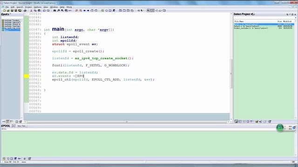The image size is (298, 167).
Task: Close the Select Project panel
Action: (295, 14)
